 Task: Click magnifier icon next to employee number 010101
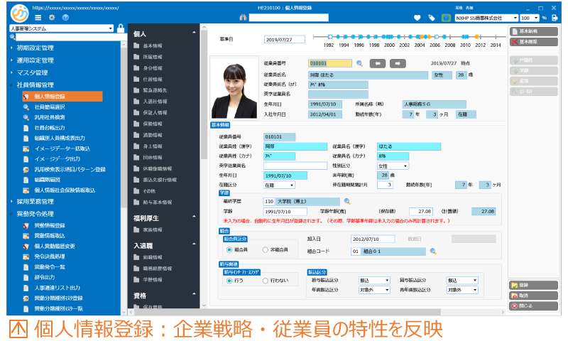(x=359, y=63)
